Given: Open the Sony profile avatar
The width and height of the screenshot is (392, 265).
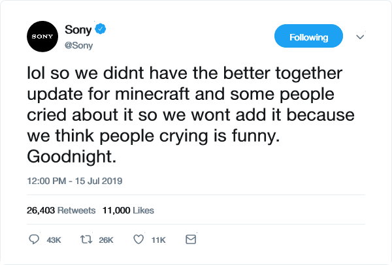Looking at the screenshot, I should pyautogui.click(x=42, y=37).
